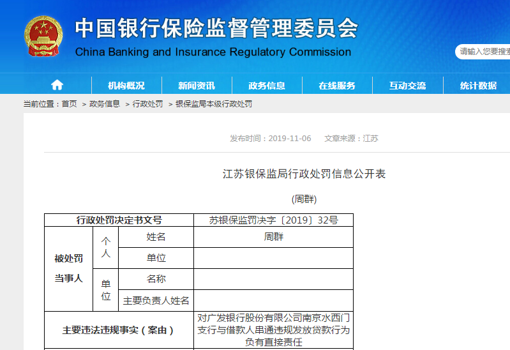Go to 银保监局本级行政处罚 breadcrumb link
The width and height of the screenshot is (510, 350).
(214, 104)
